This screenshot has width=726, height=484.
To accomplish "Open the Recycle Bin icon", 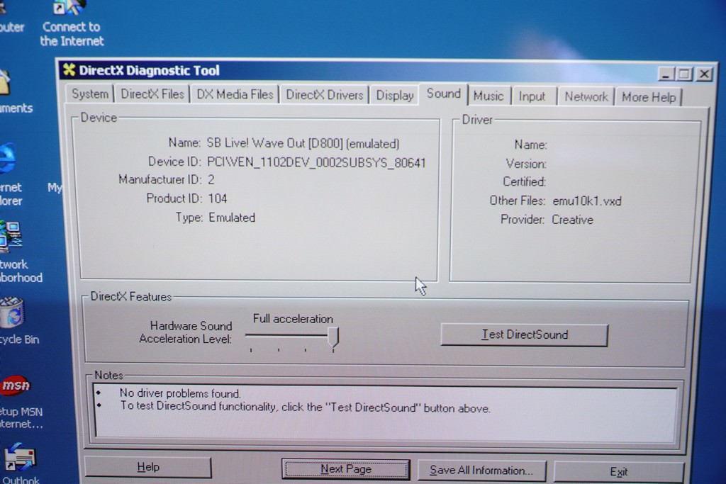I will click(12, 313).
